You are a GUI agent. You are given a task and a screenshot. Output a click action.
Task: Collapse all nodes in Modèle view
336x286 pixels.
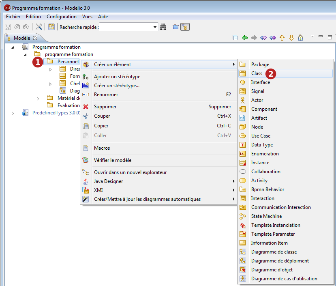pos(235,38)
